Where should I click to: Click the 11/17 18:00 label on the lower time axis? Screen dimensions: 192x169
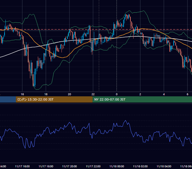(x=46, y=166)
